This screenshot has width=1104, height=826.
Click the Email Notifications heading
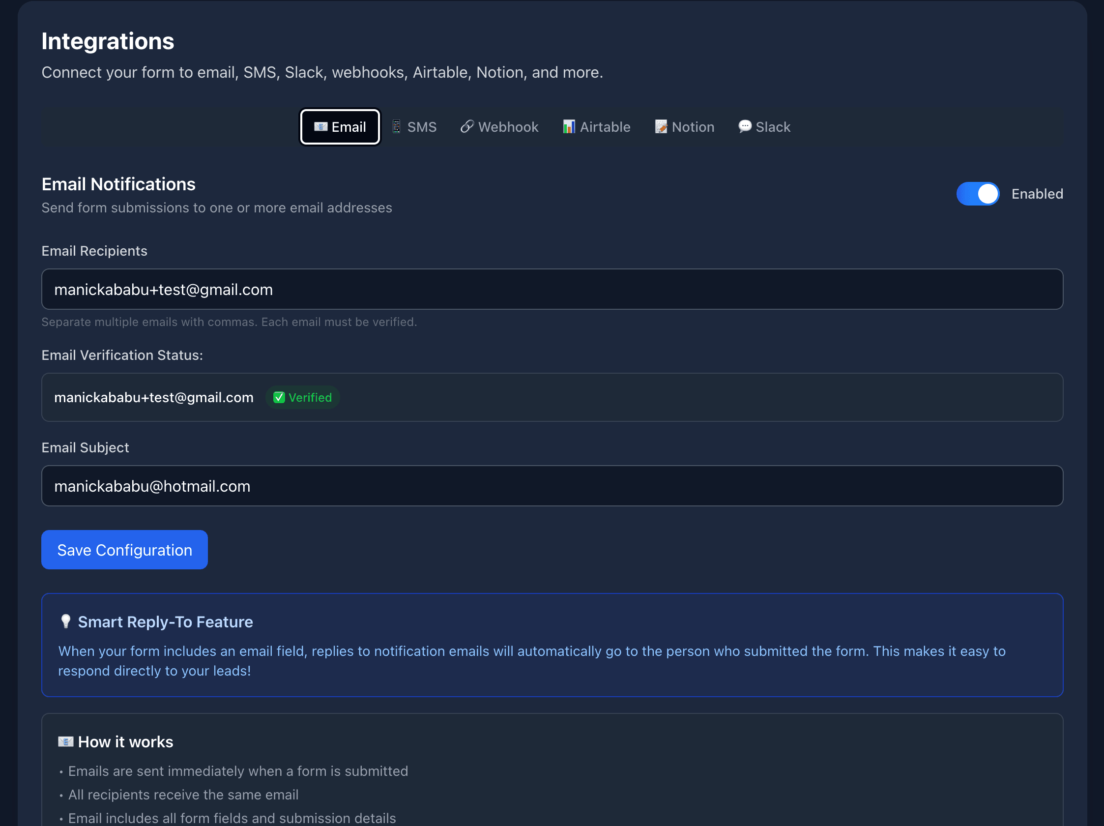click(x=118, y=184)
